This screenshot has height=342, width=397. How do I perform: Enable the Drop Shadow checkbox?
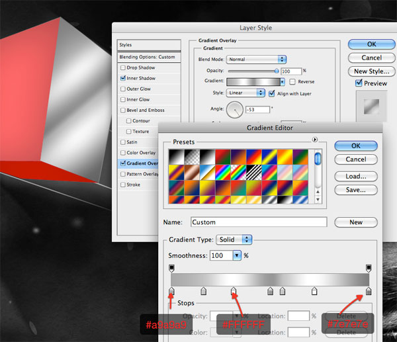123,67
